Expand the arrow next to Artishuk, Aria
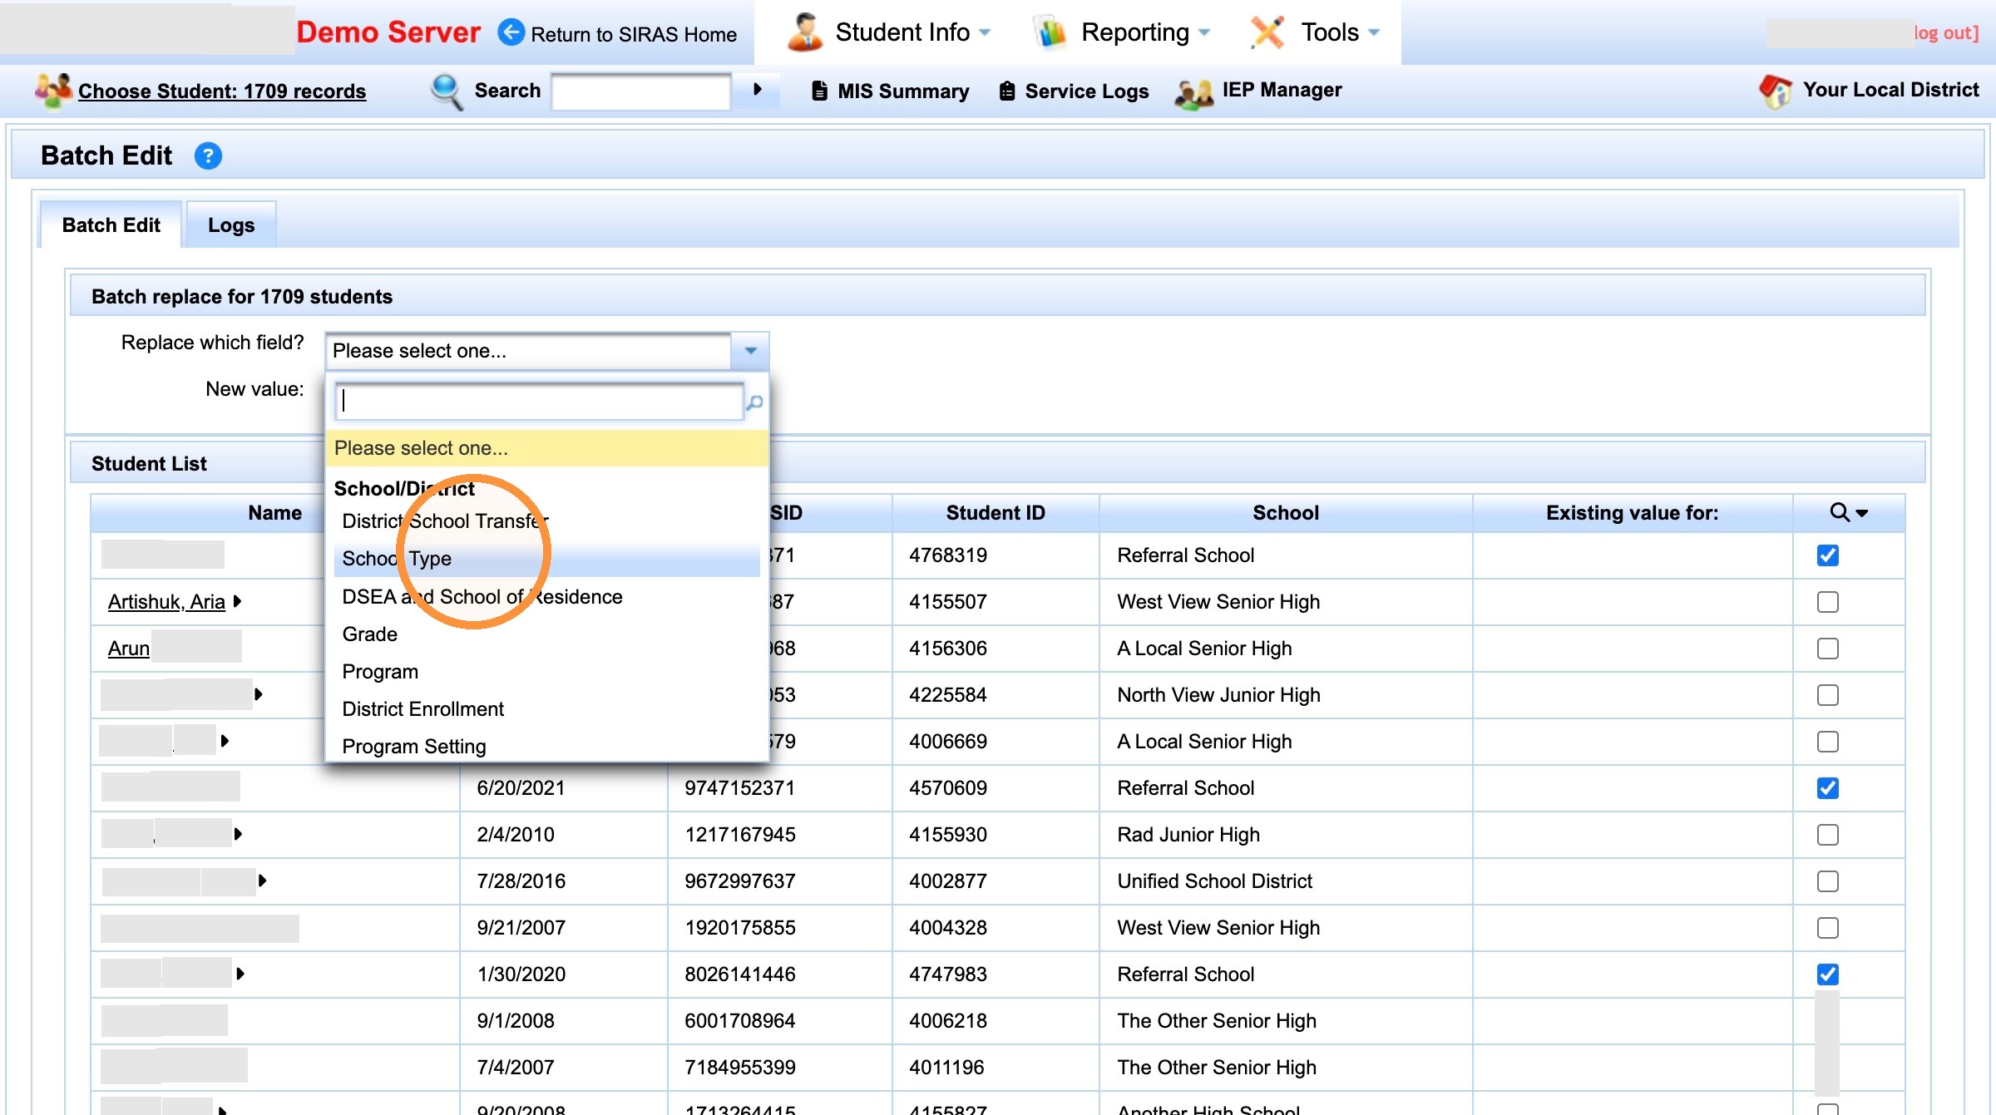The height and width of the screenshot is (1115, 1996). (238, 601)
